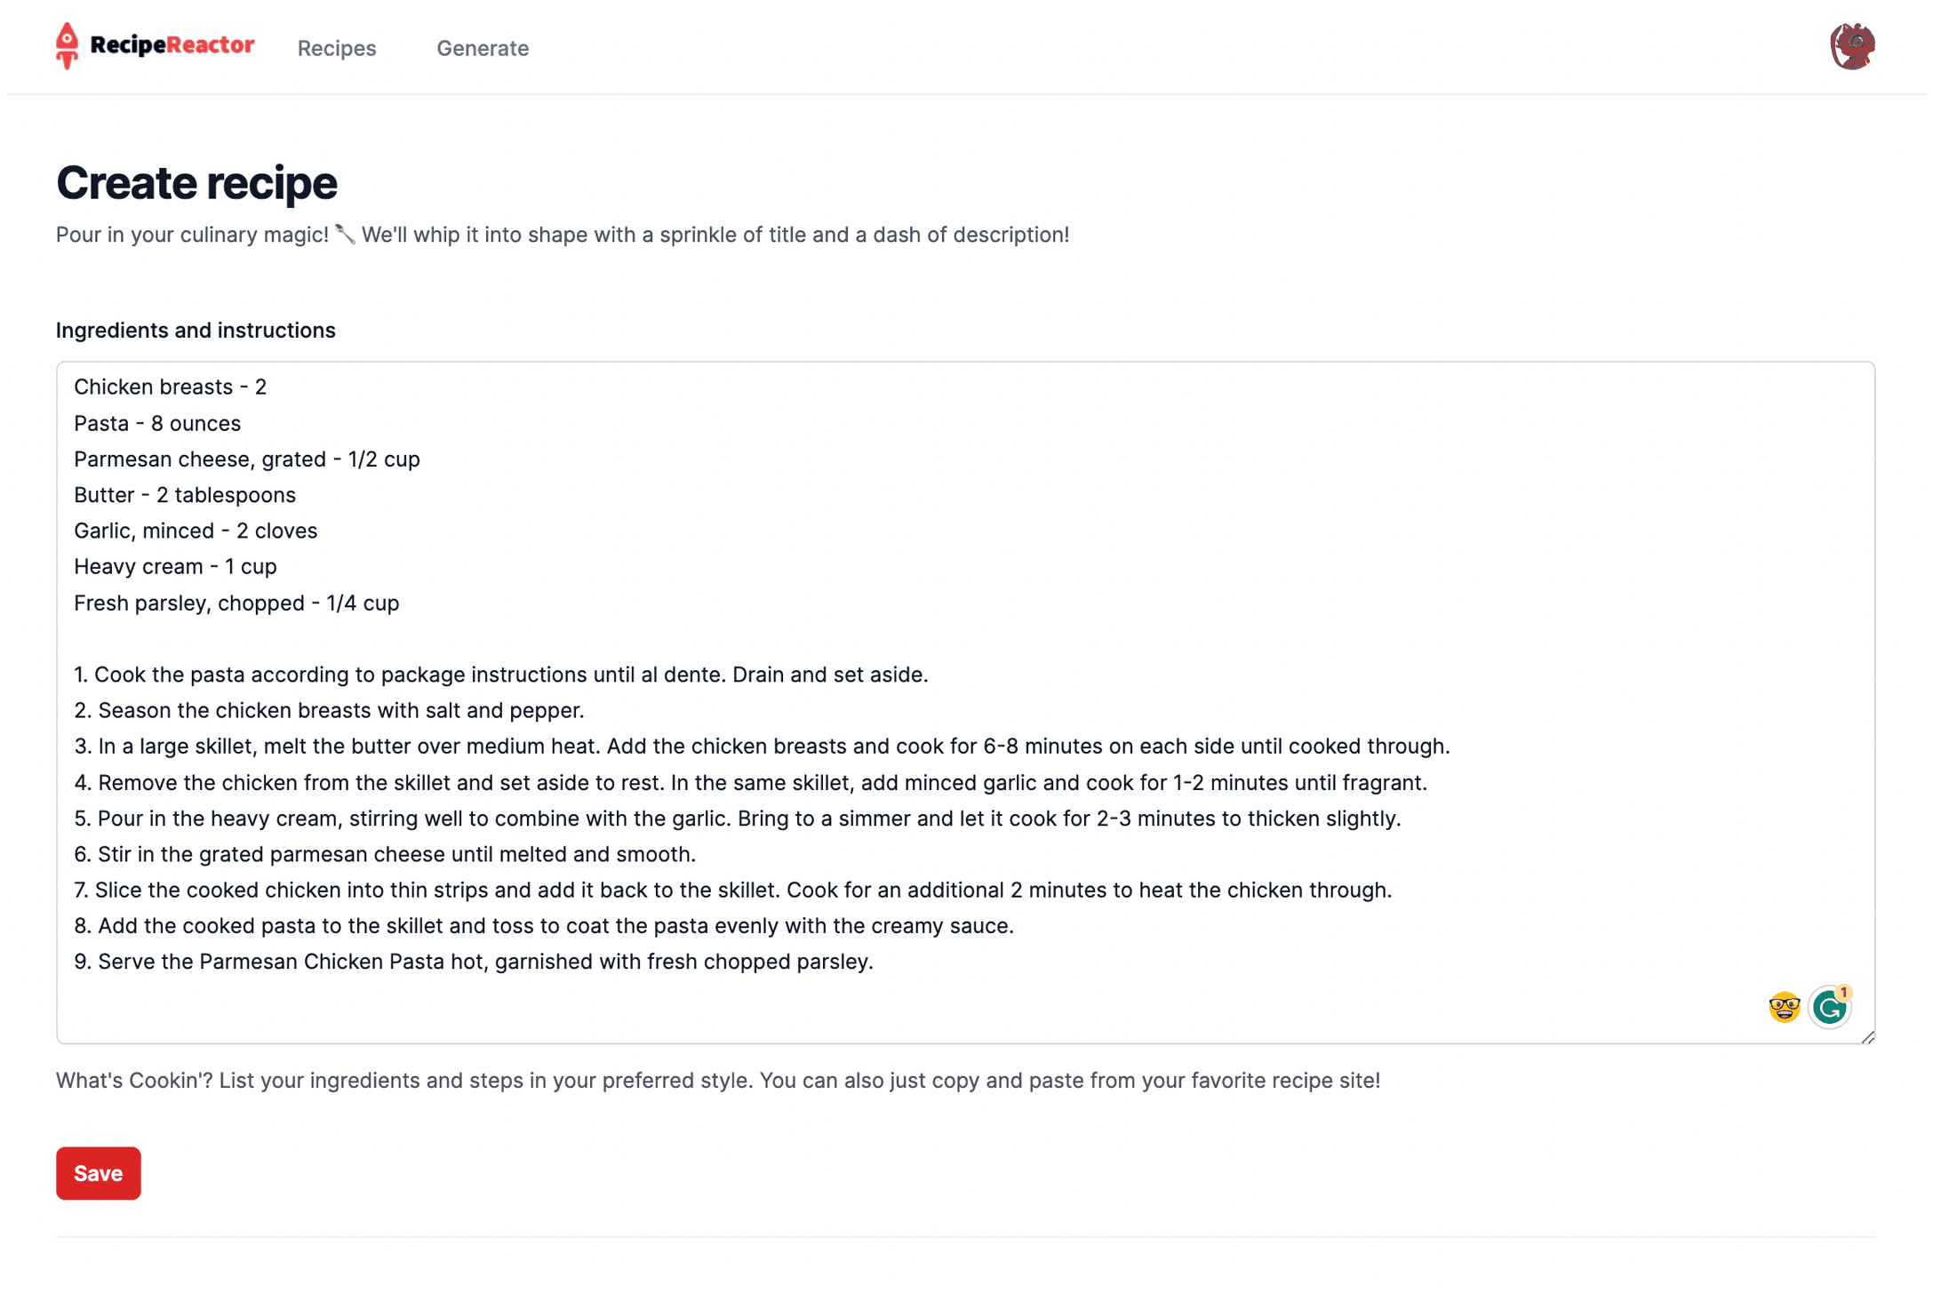Screen dimensions: 1933x1302
Task: Open the Generate nav item
Action: [483, 48]
